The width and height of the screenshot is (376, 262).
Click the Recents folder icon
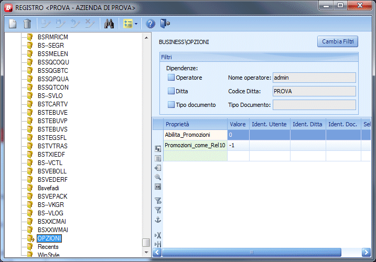pyautogui.click(x=30, y=247)
